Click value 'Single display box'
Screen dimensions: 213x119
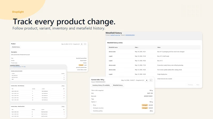pyautogui.click(x=162, y=74)
